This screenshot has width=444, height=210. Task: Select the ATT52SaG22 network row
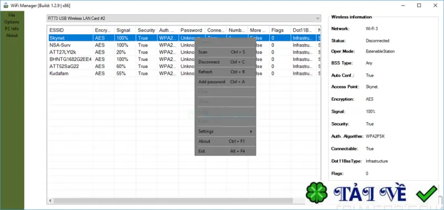(184, 66)
